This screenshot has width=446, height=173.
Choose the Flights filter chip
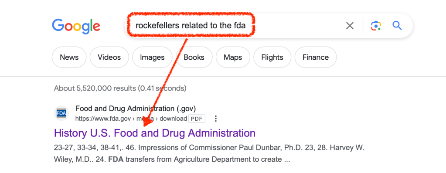[x=272, y=58]
